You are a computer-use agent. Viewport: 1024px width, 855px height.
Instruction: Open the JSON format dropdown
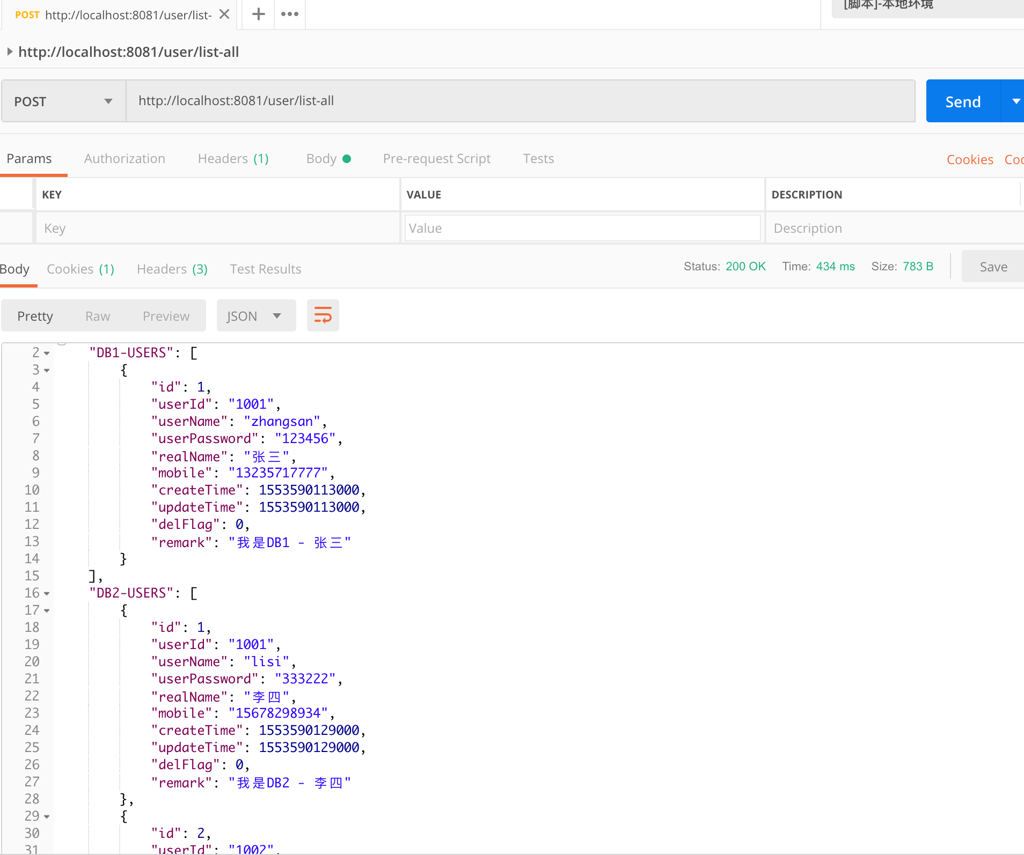pyautogui.click(x=256, y=315)
